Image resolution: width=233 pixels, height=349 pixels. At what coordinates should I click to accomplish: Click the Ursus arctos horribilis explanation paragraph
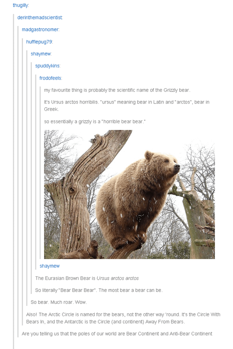[127, 105]
